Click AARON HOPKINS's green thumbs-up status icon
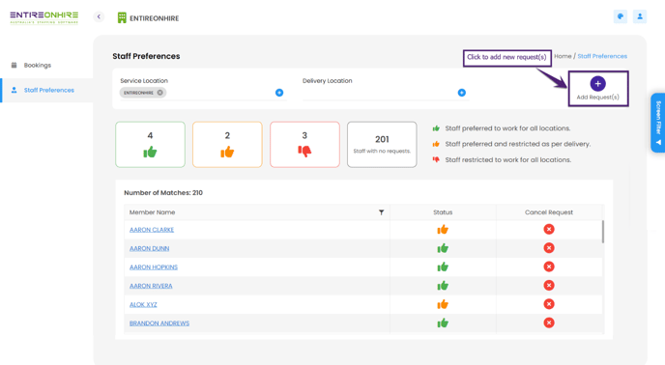665x365 pixels. [x=443, y=267]
